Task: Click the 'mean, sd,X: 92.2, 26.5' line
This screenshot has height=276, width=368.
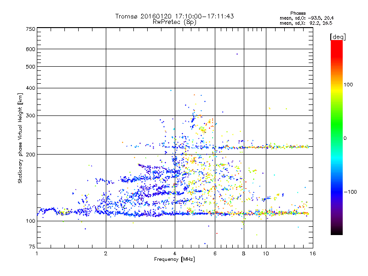Action: [x=306, y=23]
